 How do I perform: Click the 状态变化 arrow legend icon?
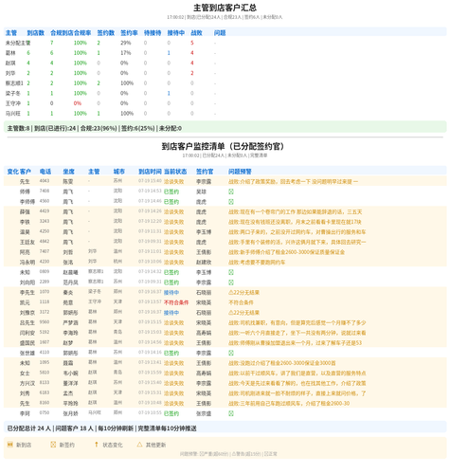(97, 445)
